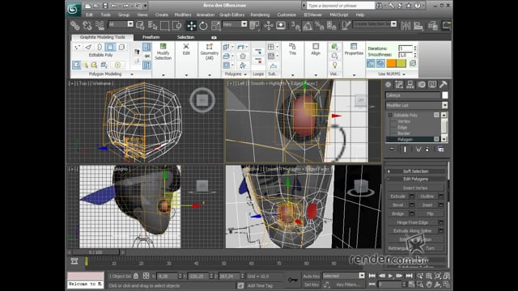
Task: Click the orange NURMS color swatch
Action: (x=391, y=63)
